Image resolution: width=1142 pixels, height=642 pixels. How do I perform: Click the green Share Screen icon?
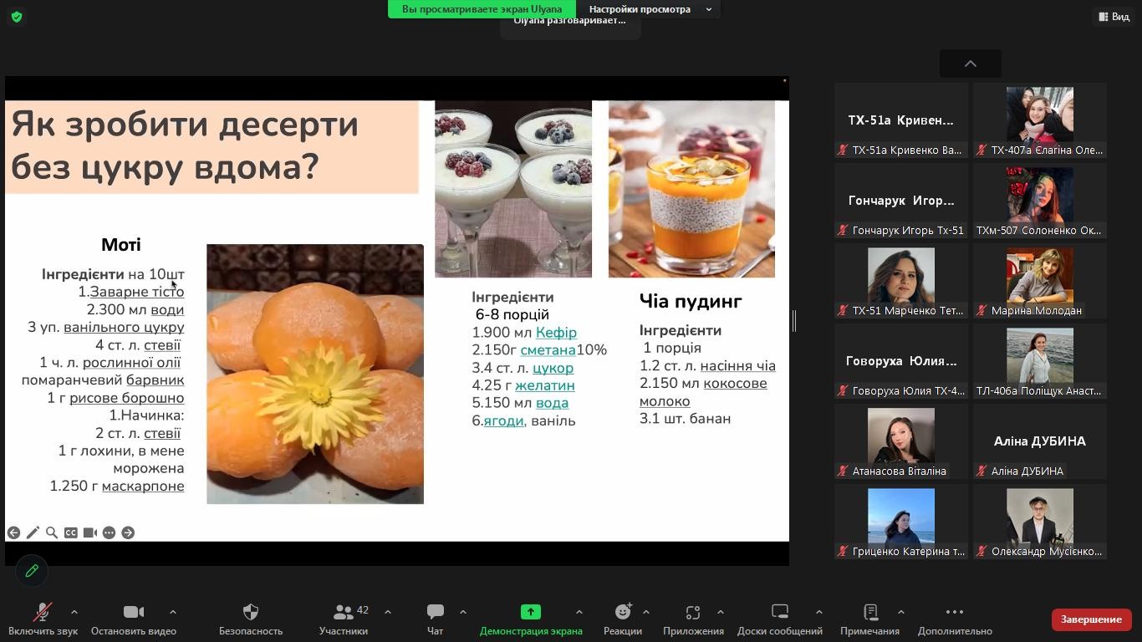click(x=530, y=613)
